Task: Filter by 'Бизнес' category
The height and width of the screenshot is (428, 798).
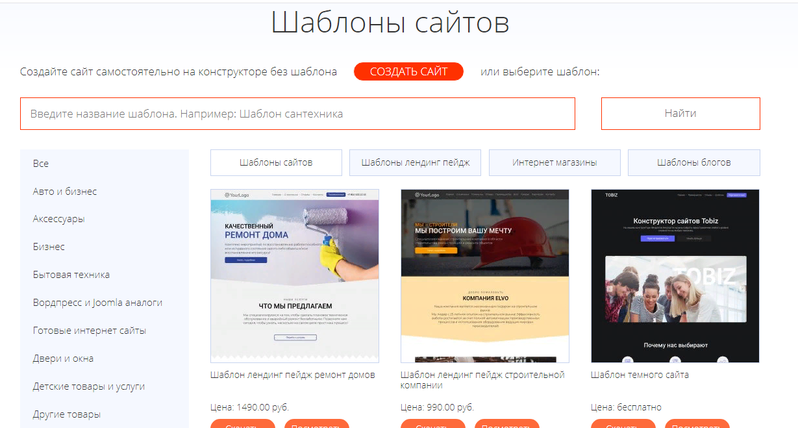Action: click(49, 247)
